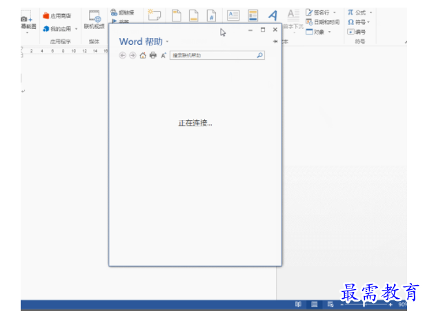Viewport: 425px width, 314px height.
Task: Go to the Word Help home page
Action: [x=143, y=55]
